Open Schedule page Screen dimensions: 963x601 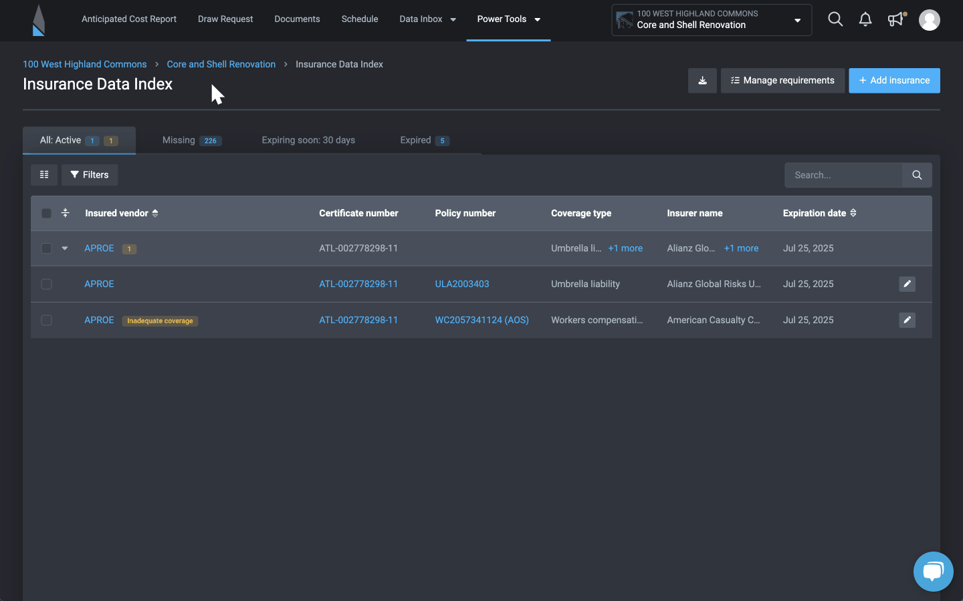click(360, 19)
